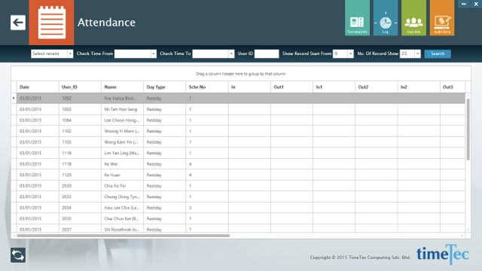Click the In column header
482x271 pixels.
[249, 87]
